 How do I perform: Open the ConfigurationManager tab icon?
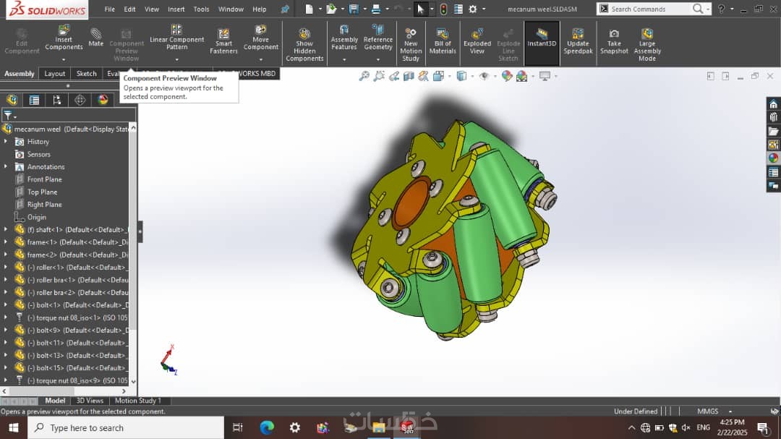point(57,100)
